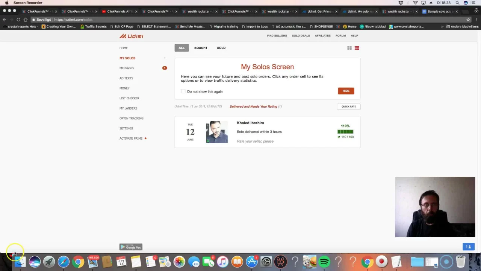Click Chrome's home page button
This screenshot has height=271, width=481.
[26, 20]
